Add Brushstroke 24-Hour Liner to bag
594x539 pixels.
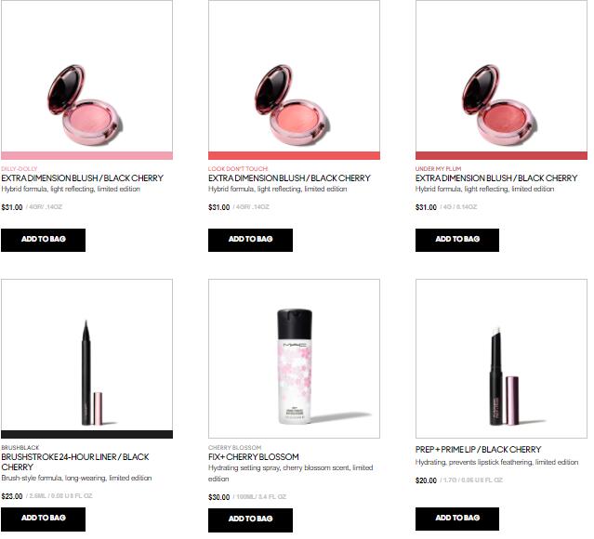(43, 519)
